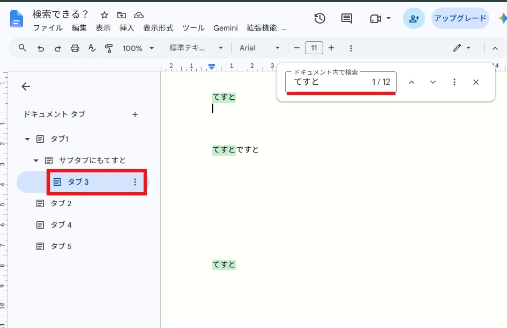Go to previous search result arrow

coord(411,82)
